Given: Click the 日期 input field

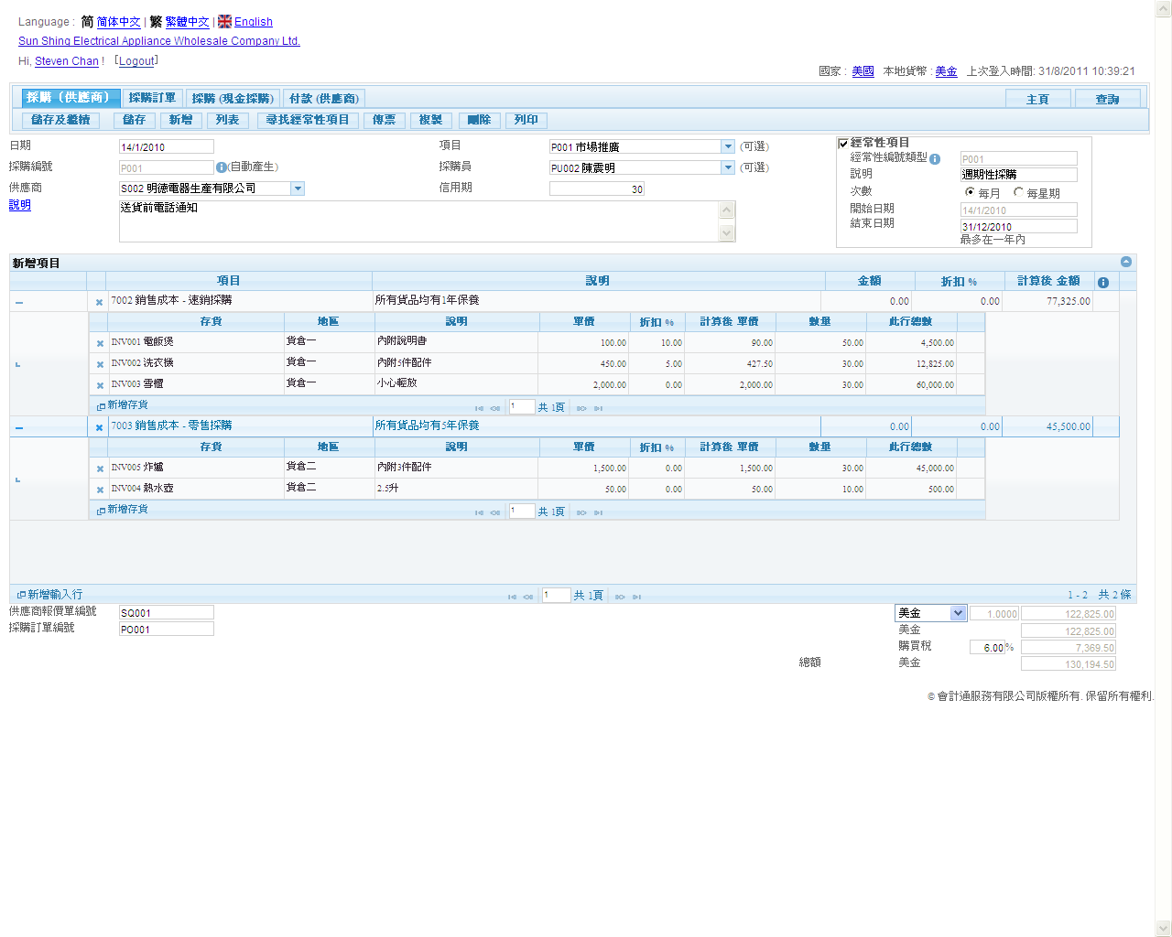Looking at the screenshot, I should (x=166, y=146).
